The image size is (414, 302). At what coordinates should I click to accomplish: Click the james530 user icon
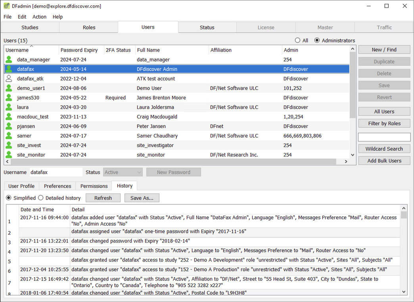coord(9,98)
